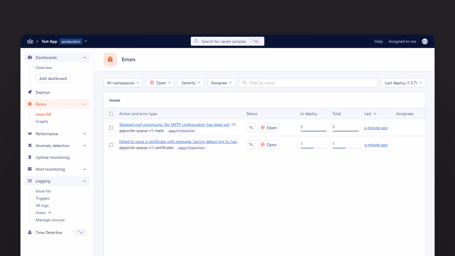Screen dimensions: 455x256
Task: Open the Failed to issue a certificate link
Action: (x=180, y=142)
